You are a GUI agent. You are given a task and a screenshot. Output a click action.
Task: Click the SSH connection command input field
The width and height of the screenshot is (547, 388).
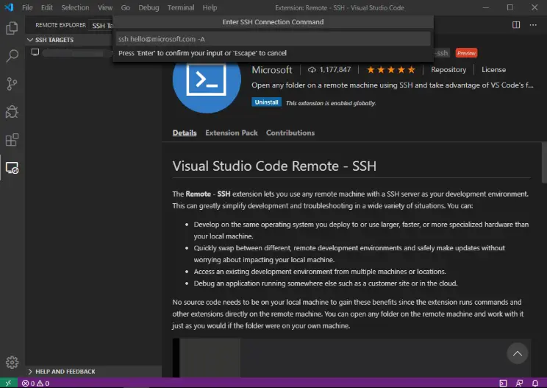click(x=273, y=39)
